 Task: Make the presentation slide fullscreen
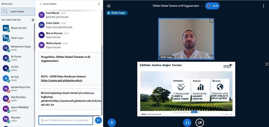267,64
